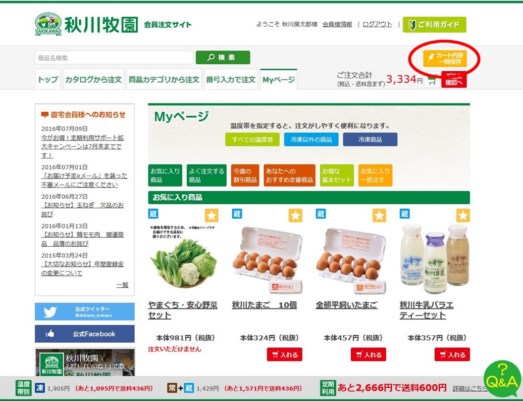
Task: Add 秋川牛乳バラエティーセット to cart
Action: pyautogui.click(x=452, y=355)
